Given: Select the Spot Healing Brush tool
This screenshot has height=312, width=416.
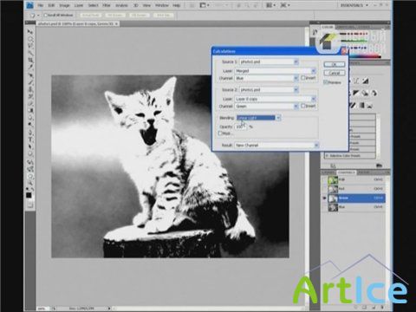Looking at the screenshot, I should coord(30,75).
